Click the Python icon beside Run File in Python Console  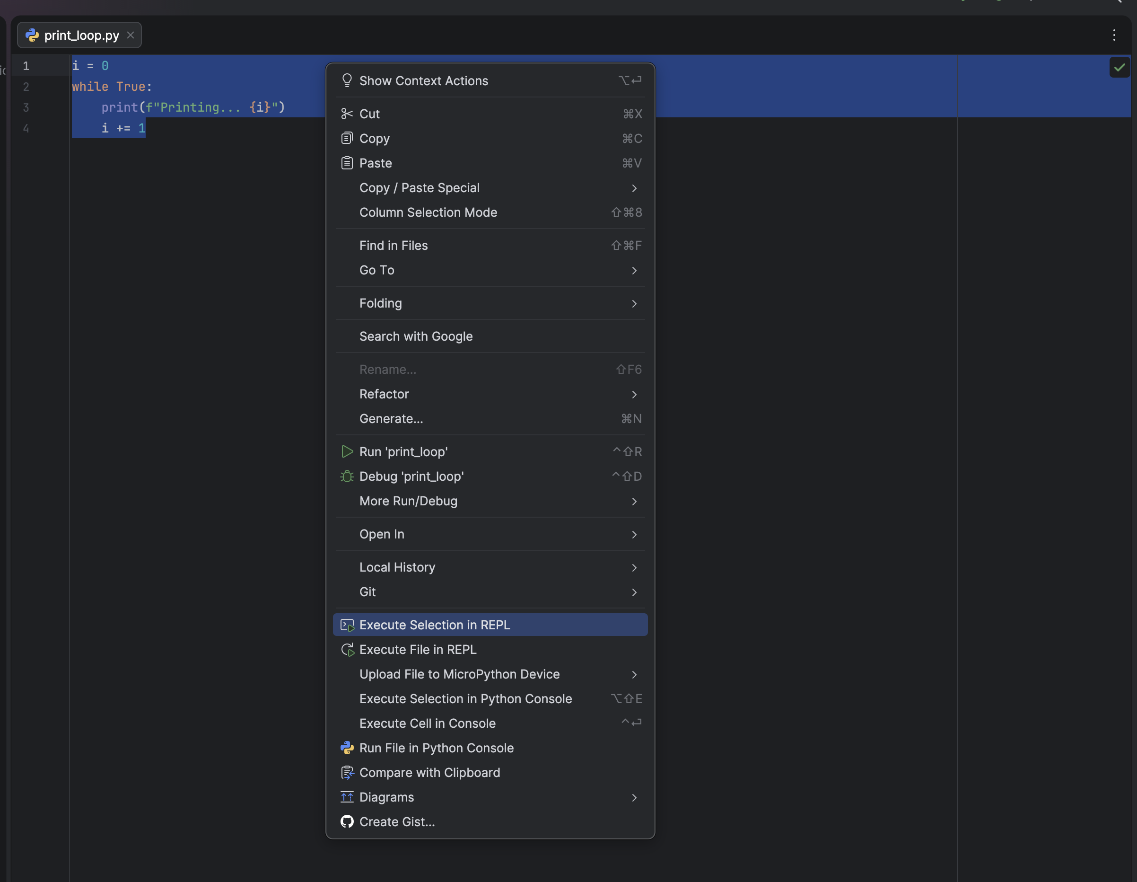(x=347, y=748)
